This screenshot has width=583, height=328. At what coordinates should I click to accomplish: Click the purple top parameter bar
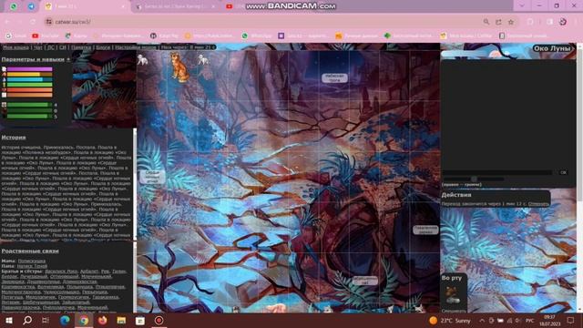30,69
